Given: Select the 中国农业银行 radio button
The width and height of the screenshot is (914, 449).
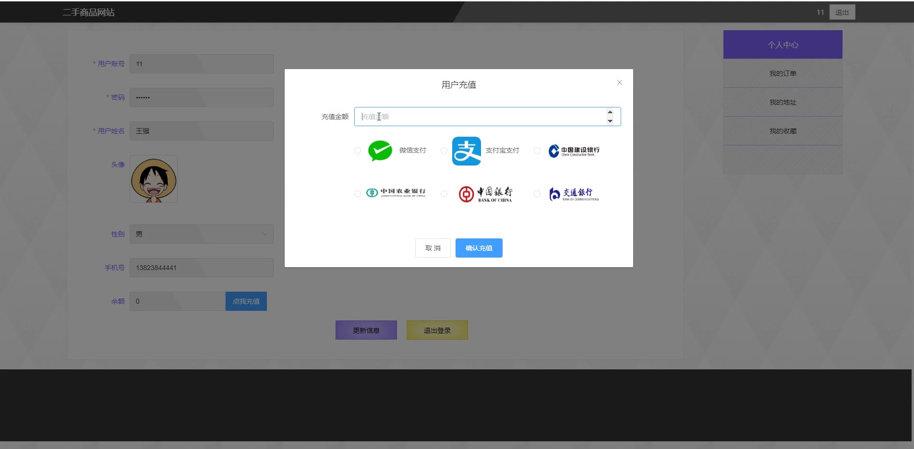Looking at the screenshot, I should click(358, 194).
